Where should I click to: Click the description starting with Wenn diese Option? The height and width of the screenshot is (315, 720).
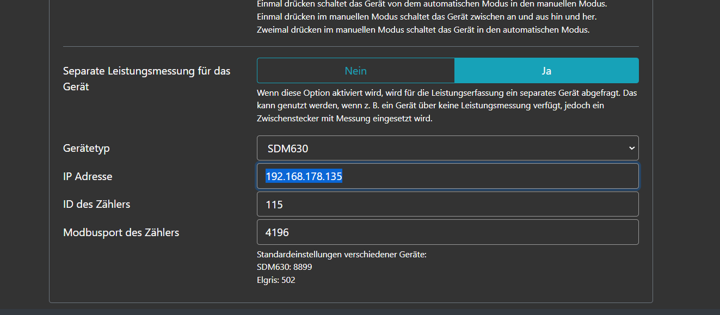coord(446,92)
